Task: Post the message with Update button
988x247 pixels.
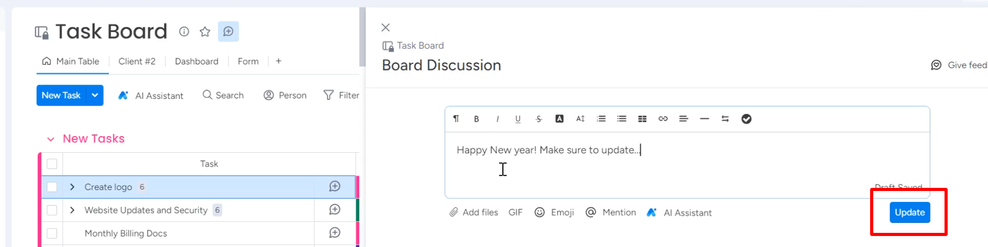Action: (909, 212)
